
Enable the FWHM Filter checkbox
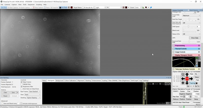[x=22, y=84]
